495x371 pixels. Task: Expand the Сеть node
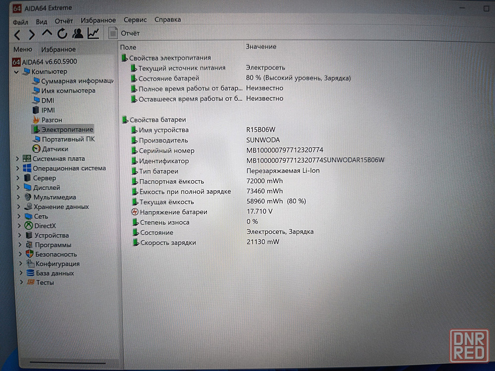coord(19,217)
